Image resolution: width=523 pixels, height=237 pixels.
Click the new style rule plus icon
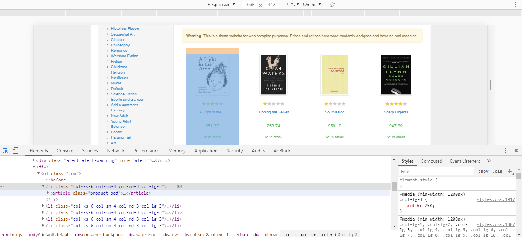point(509,171)
